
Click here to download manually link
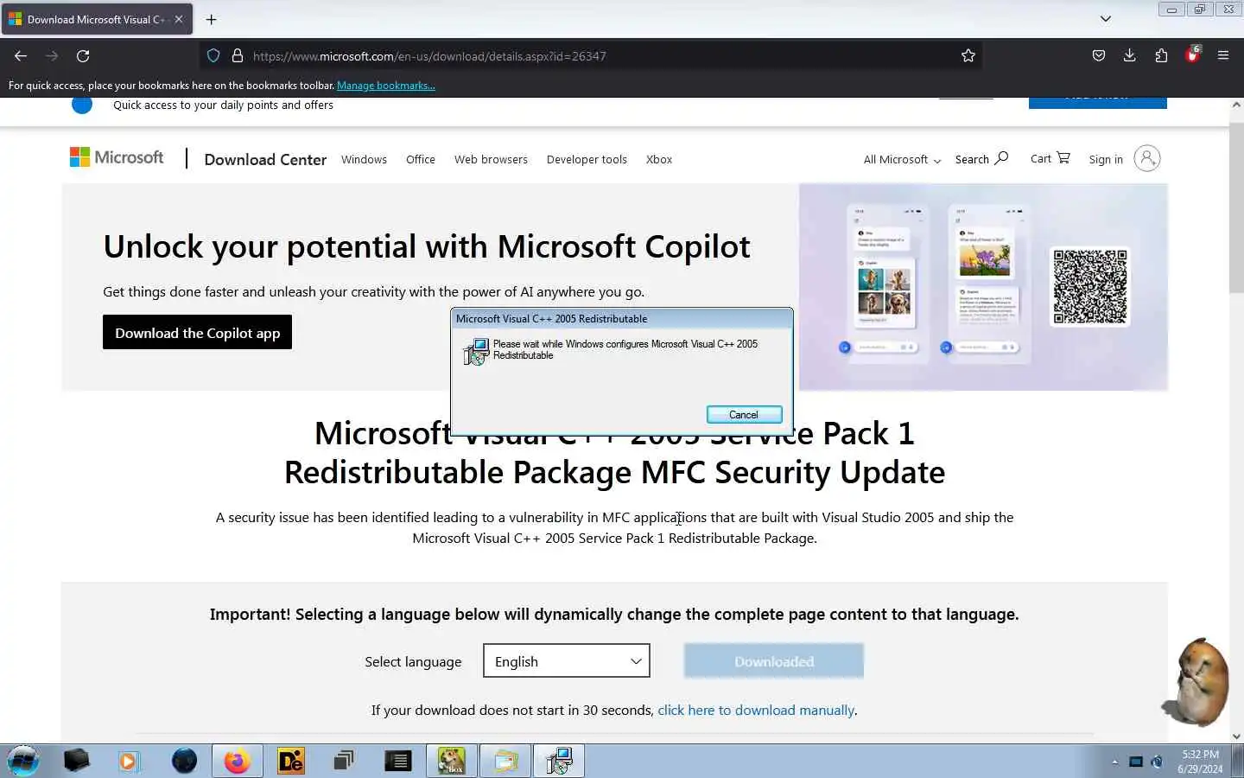[756, 710]
